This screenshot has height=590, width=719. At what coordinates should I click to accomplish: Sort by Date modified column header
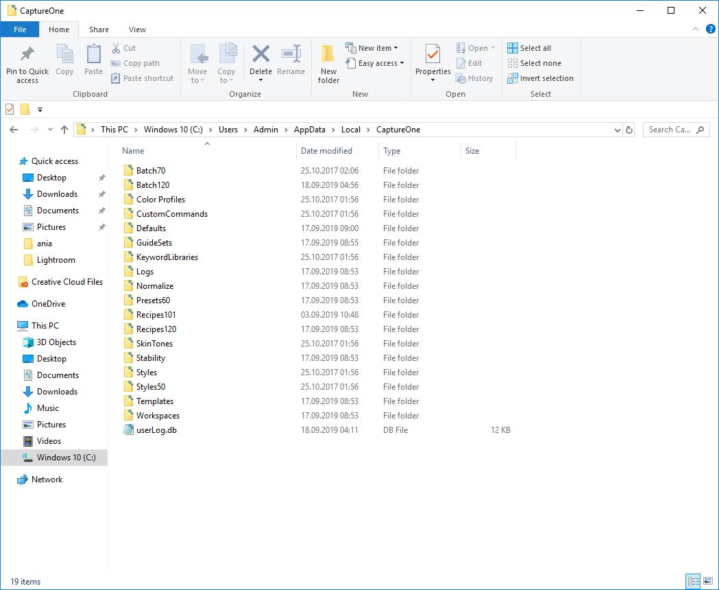326,151
